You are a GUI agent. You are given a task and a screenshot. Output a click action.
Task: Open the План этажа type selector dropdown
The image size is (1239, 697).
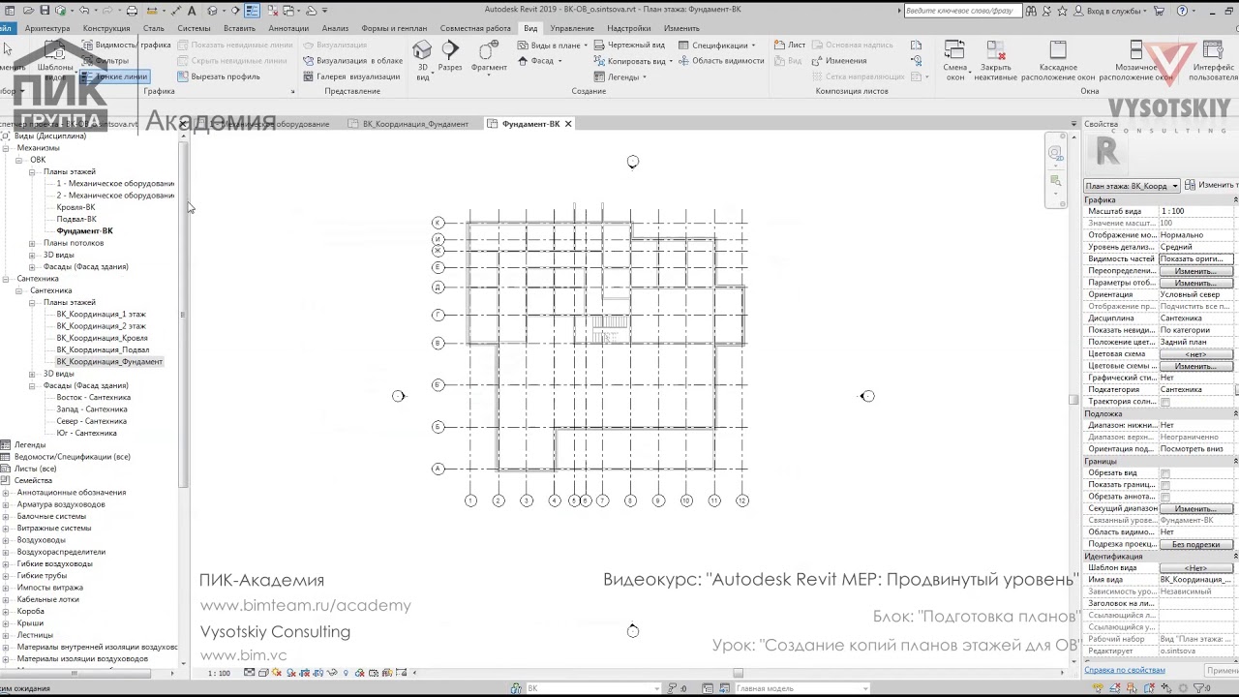1132,186
